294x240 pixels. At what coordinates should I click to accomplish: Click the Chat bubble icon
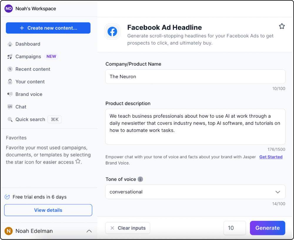click(x=10, y=107)
